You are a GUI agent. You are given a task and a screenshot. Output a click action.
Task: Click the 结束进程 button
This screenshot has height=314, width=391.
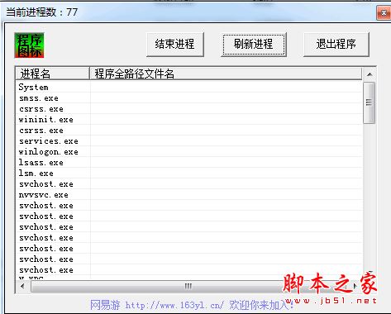175,45
